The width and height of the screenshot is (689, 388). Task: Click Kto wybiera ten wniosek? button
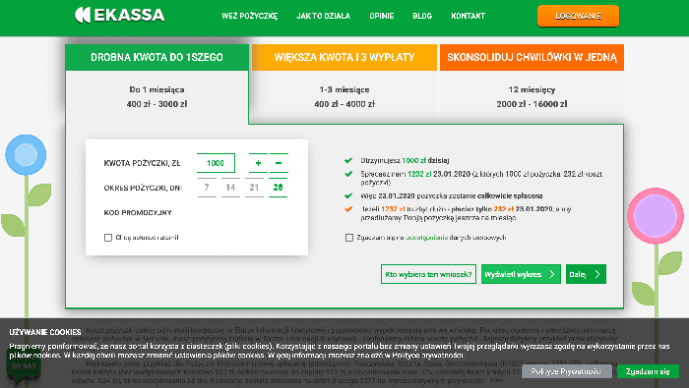tap(428, 274)
